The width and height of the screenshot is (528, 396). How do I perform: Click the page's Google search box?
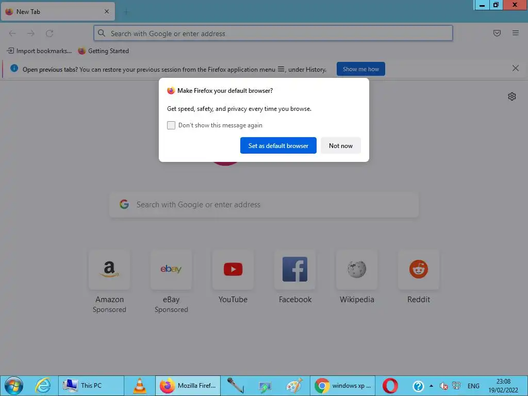click(264, 205)
